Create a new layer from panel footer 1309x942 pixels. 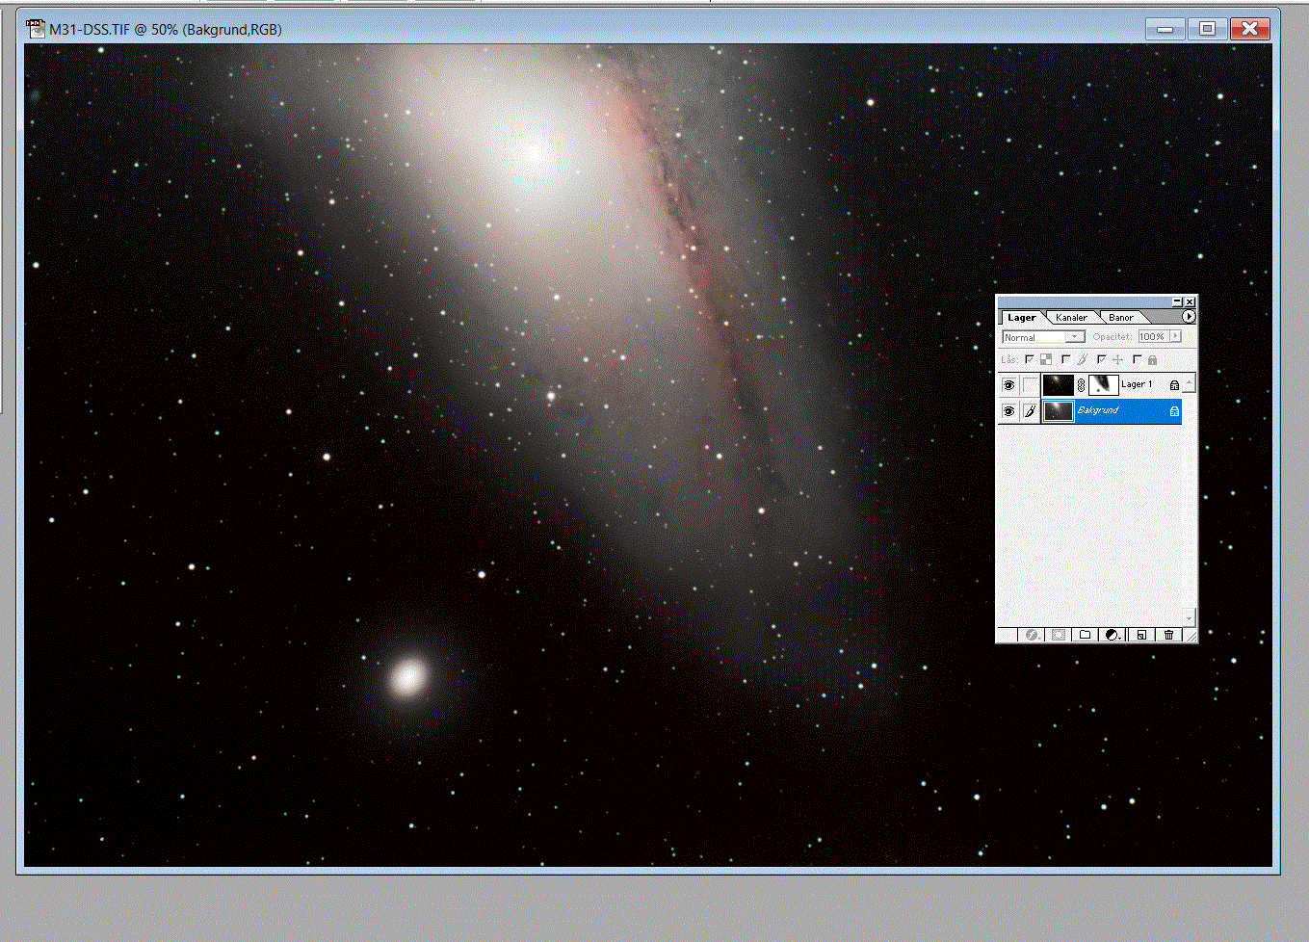(x=1141, y=635)
